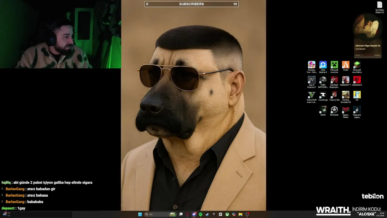This screenshot has width=387, height=218.
Task: Click the SUBSCRIBERS goal bar
Action: [x=191, y=4]
